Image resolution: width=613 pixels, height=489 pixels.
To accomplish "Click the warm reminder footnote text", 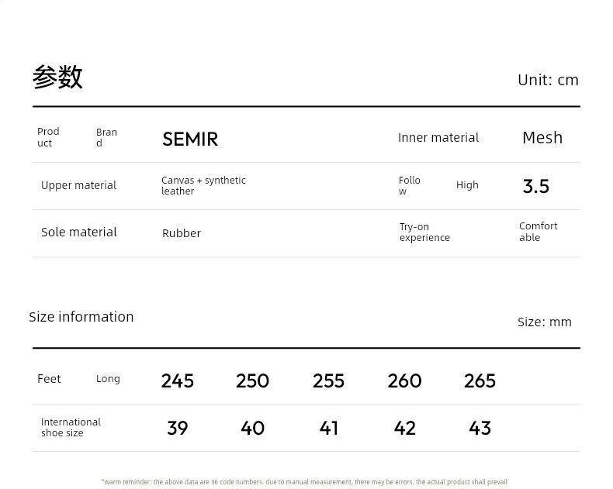I will point(304,482).
